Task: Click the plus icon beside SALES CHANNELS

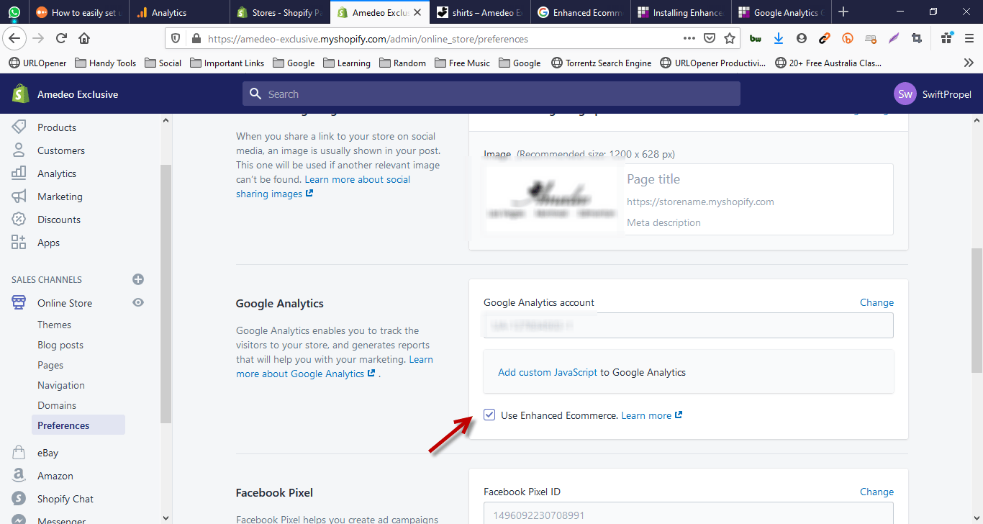Action: [137, 279]
